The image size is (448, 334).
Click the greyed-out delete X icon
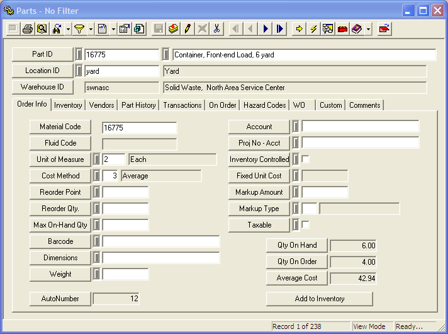202,29
